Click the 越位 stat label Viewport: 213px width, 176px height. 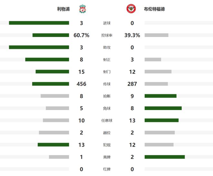coord(107,133)
